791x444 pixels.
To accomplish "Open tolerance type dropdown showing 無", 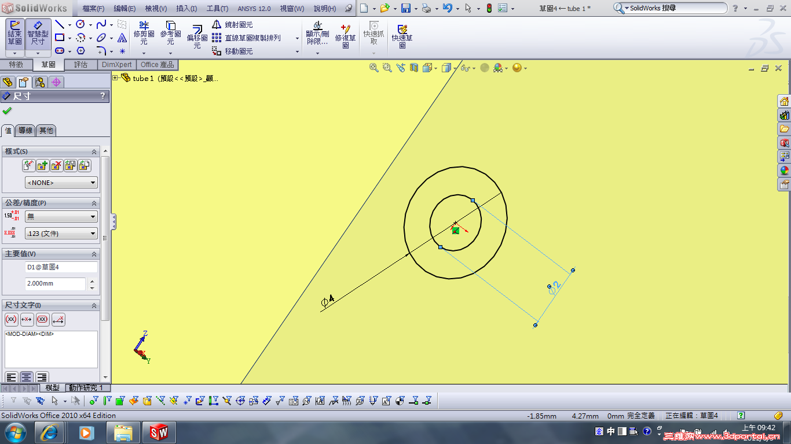I will 61,216.
